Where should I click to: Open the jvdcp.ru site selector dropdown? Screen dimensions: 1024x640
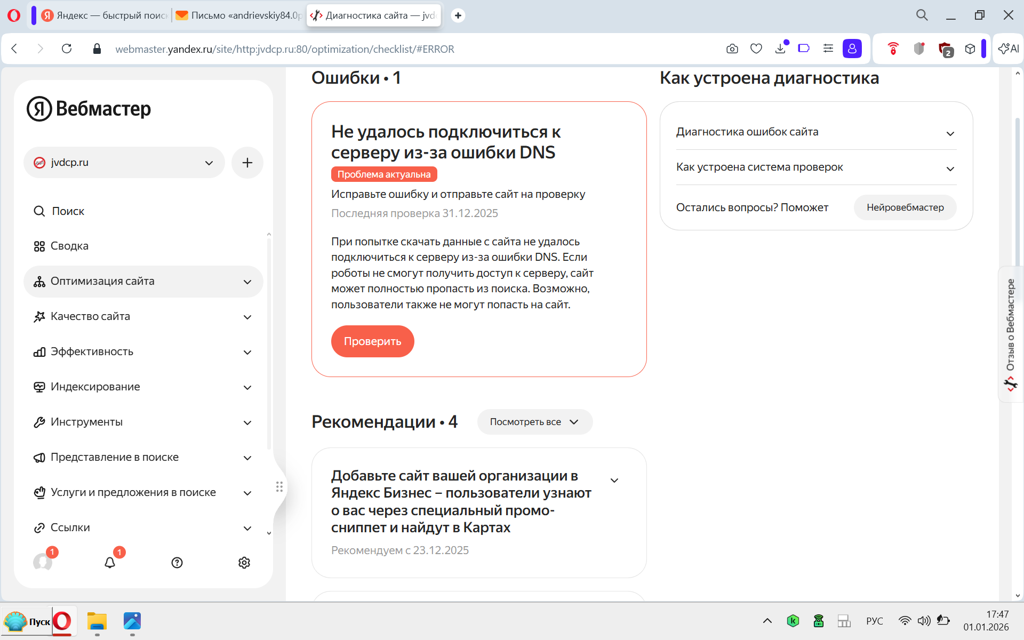(124, 163)
